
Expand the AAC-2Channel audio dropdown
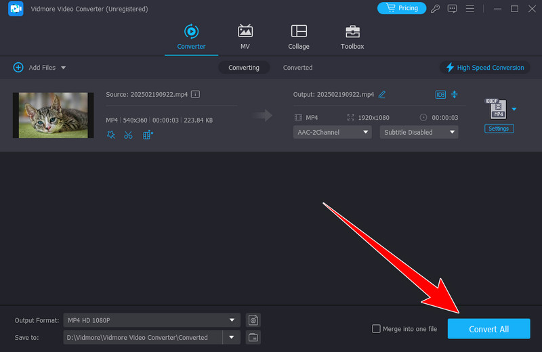pyautogui.click(x=332, y=132)
